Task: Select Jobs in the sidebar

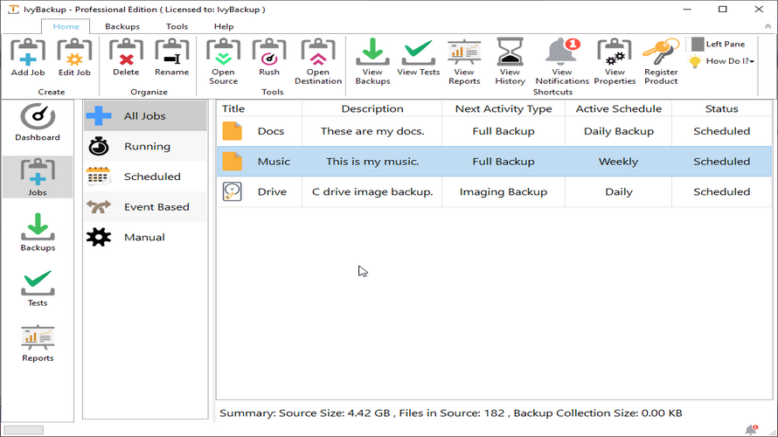Action: tap(38, 177)
